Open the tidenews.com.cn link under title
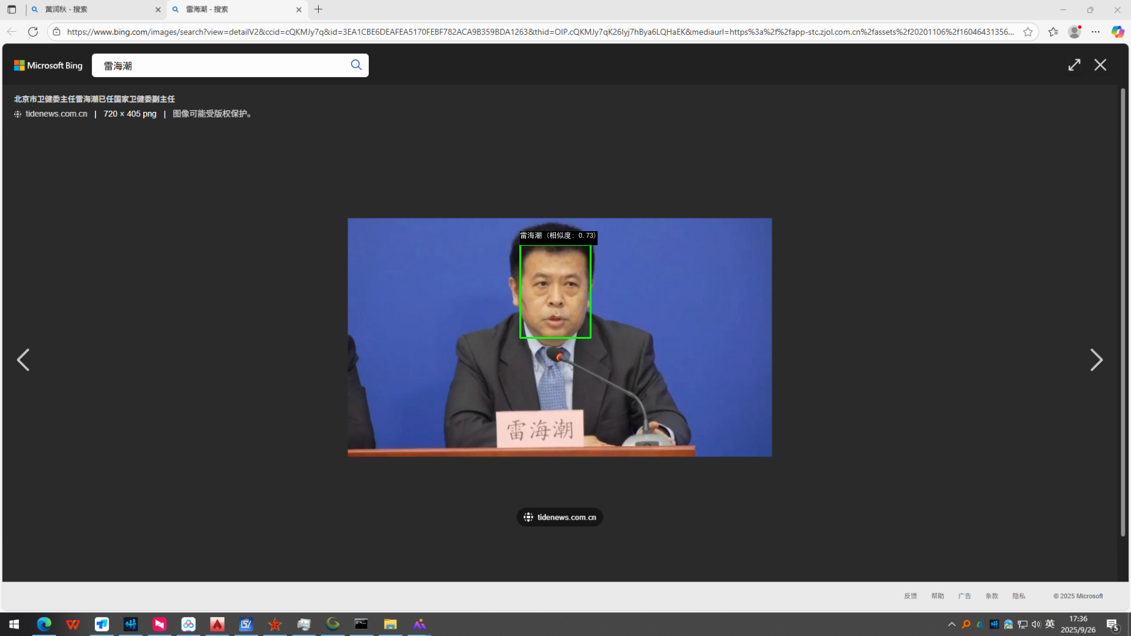The height and width of the screenshot is (636, 1131). [56, 114]
